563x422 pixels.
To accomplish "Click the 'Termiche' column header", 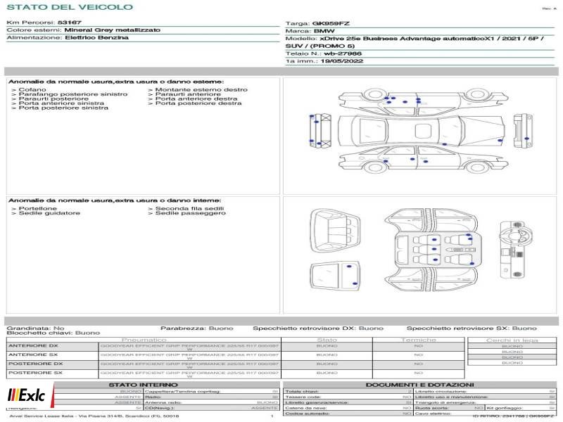I will pos(419,340).
